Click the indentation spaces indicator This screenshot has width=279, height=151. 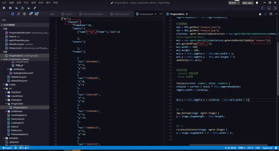click(x=242, y=148)
